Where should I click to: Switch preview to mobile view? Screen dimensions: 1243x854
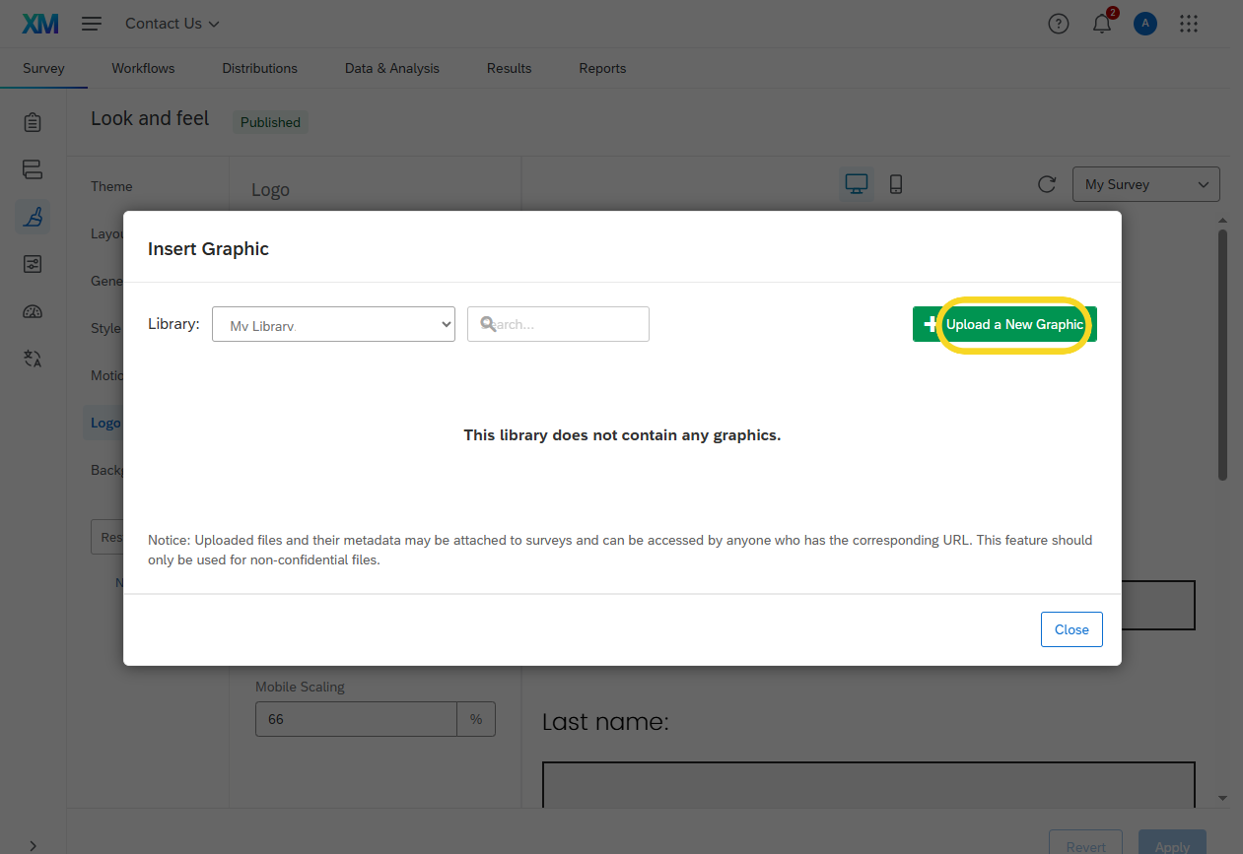click(x=895, y=184)
